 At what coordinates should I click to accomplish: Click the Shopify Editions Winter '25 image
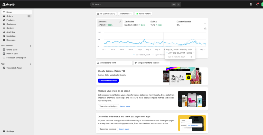pos(182,76)
